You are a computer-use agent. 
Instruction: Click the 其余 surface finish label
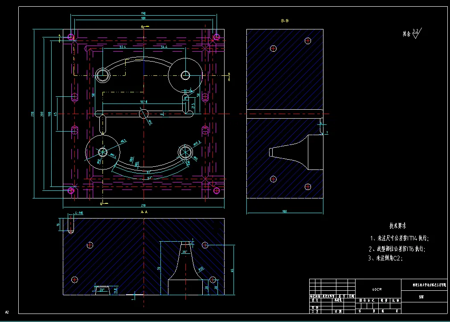coord(406,34)
